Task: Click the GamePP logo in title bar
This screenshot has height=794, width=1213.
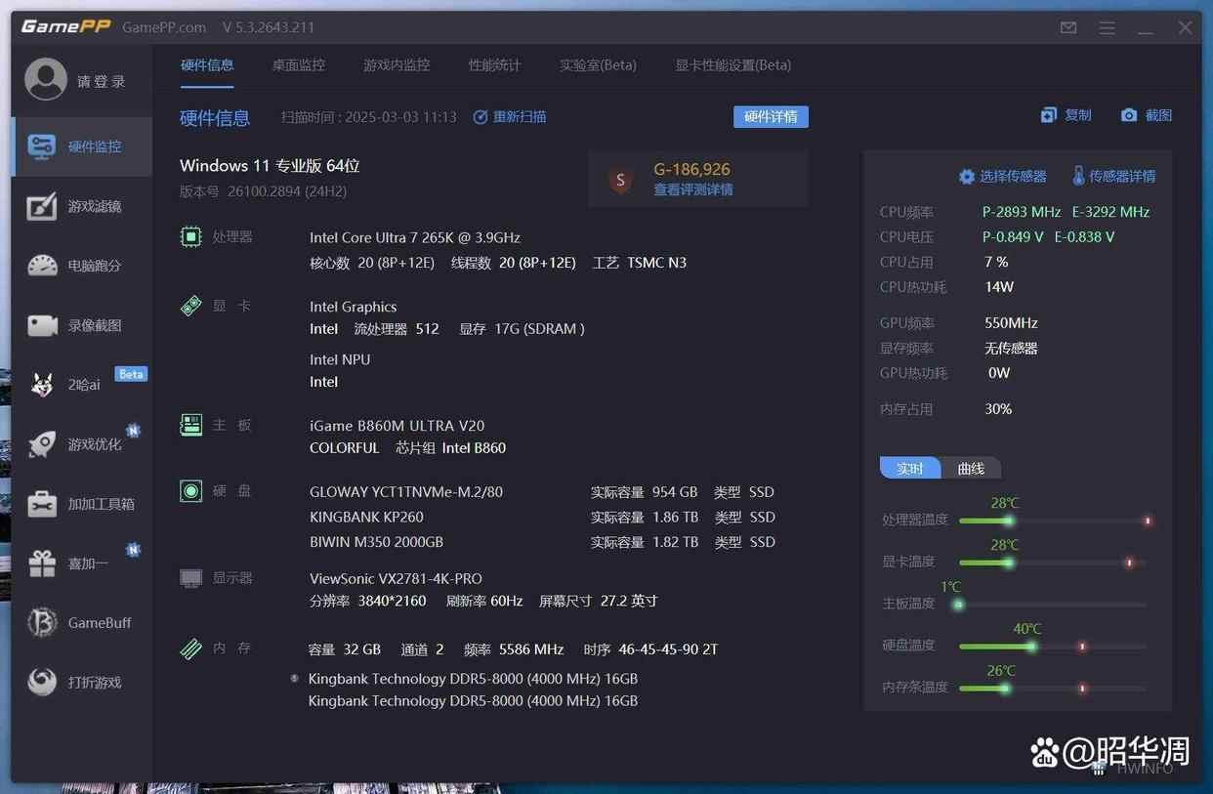Action: (65, 26)
